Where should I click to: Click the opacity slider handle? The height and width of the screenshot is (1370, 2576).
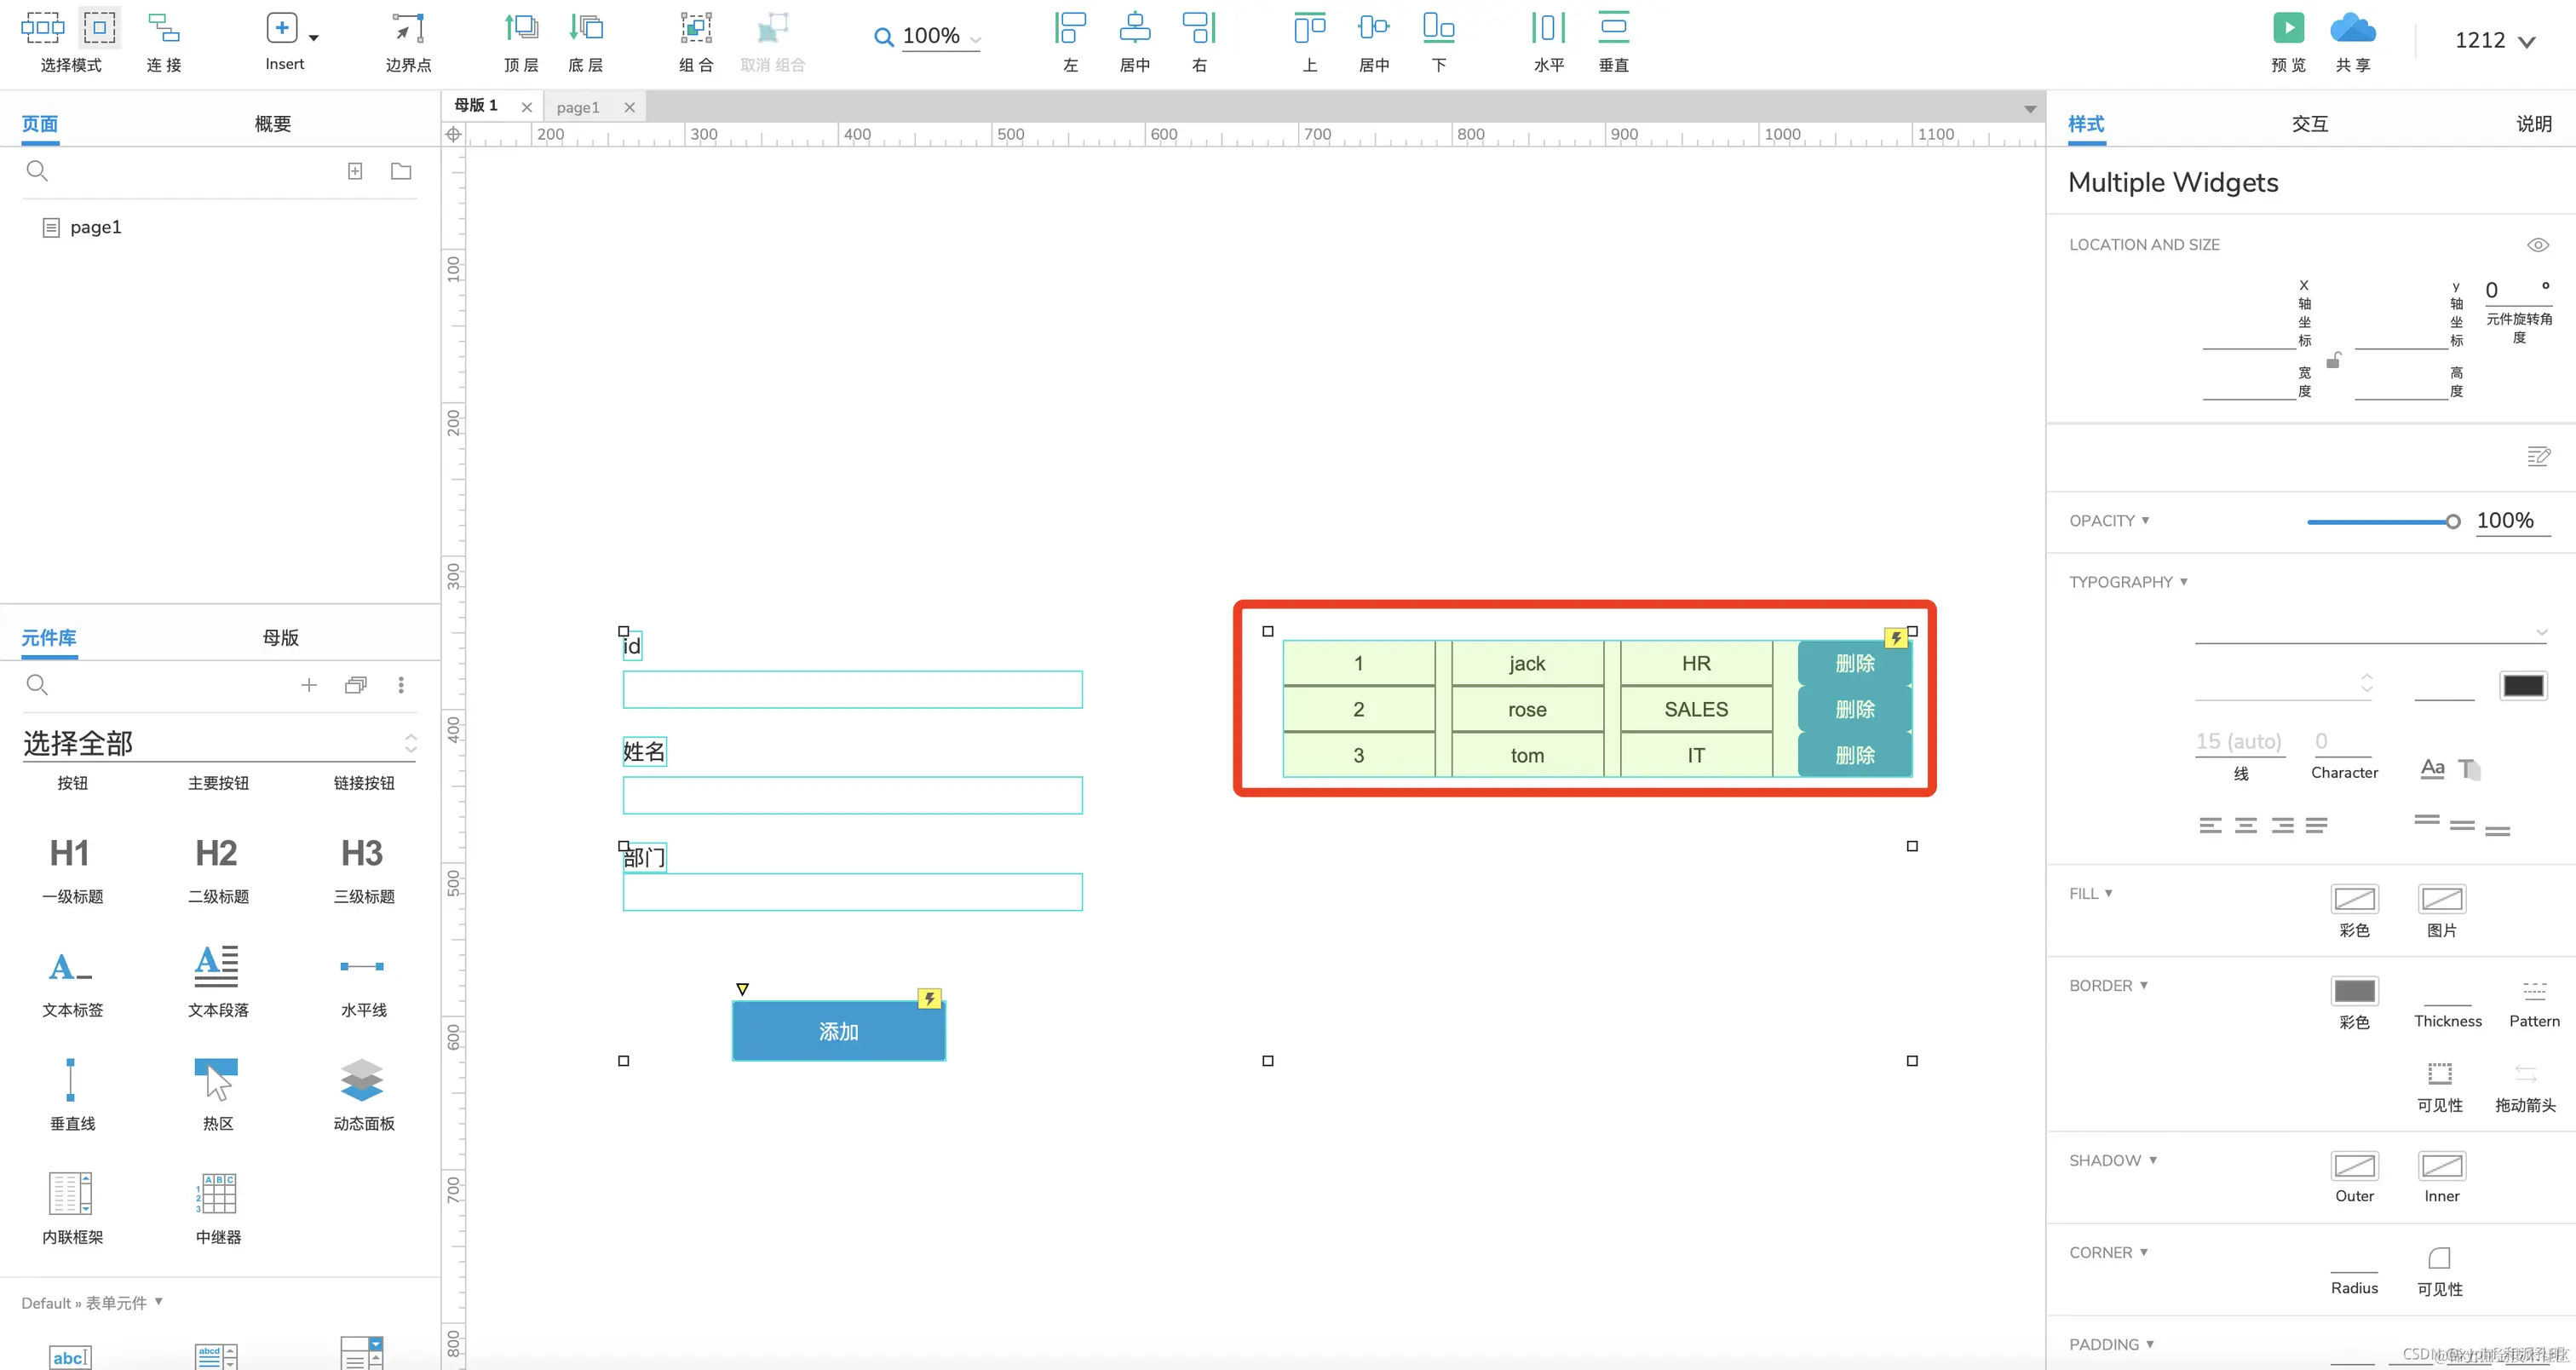point(2452,521)
